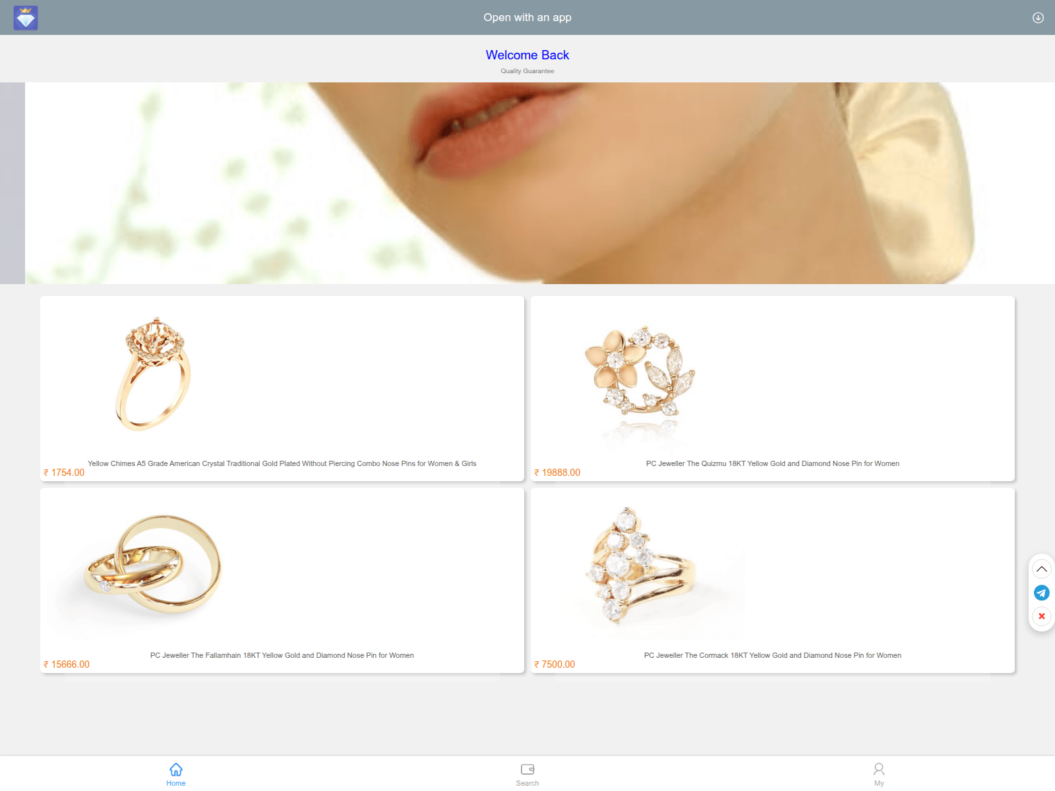
Task: Click the 'Open with an app' banner text
Action: pyautogui.click(x=527, y=17)
